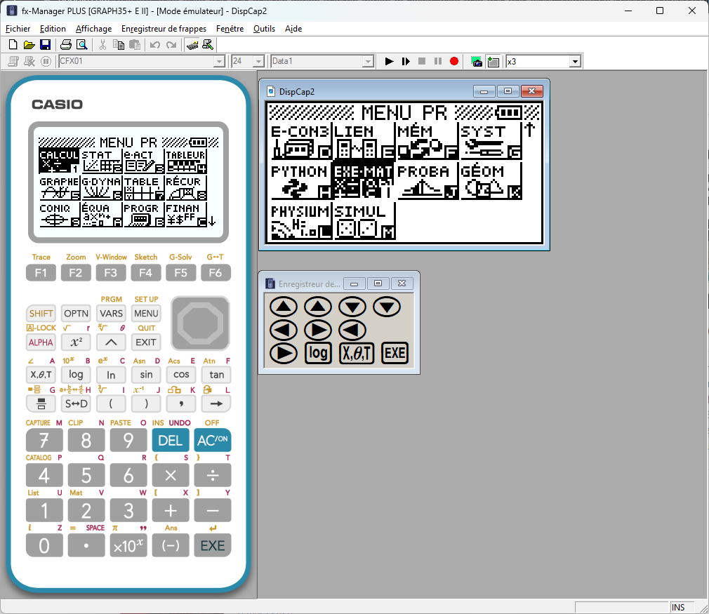Viewport: 709px width, 614px height.
Task: Click the printer toolbar icon
Action: [66, 45]
